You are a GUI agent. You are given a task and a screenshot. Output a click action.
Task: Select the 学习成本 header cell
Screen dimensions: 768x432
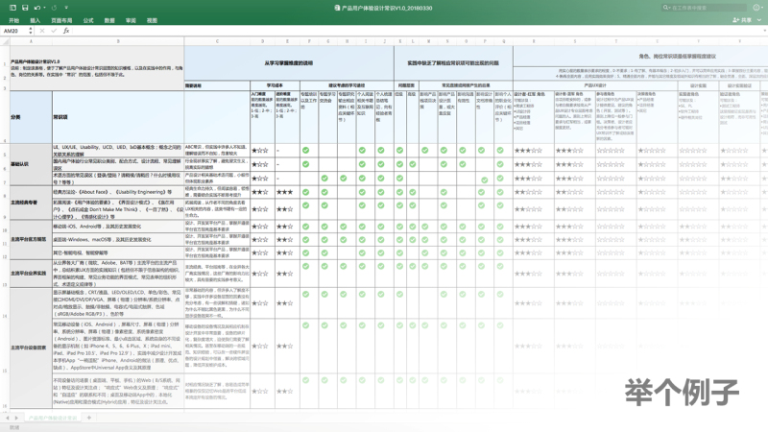tap(275, 85)
